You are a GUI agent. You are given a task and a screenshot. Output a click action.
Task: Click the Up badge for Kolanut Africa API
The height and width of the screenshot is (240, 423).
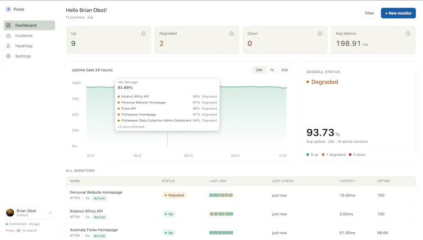169,214
